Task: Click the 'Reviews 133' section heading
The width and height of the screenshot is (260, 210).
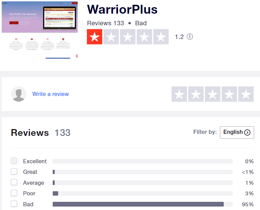Action: [x=41, y=133]
